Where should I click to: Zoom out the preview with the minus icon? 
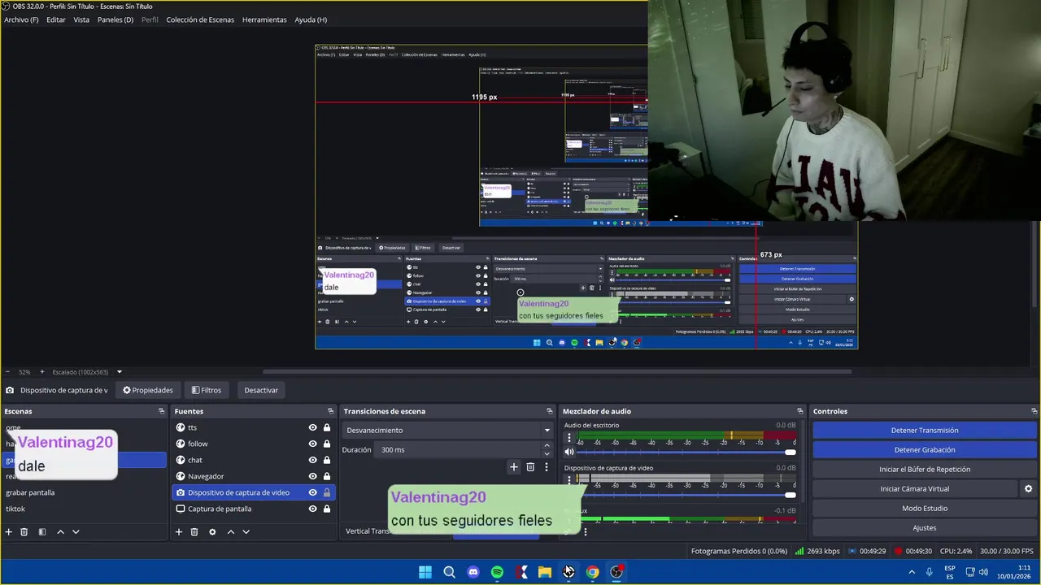[7, 372]
